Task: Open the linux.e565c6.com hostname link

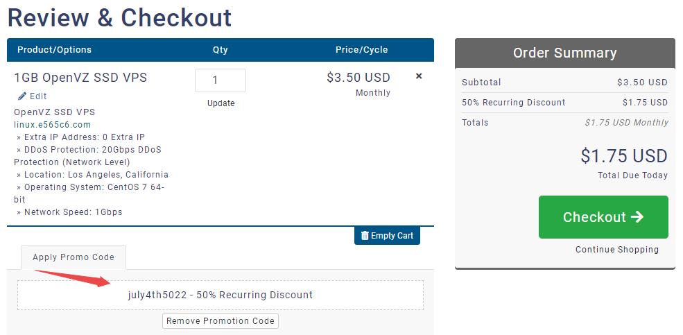Action: point(52,125)
